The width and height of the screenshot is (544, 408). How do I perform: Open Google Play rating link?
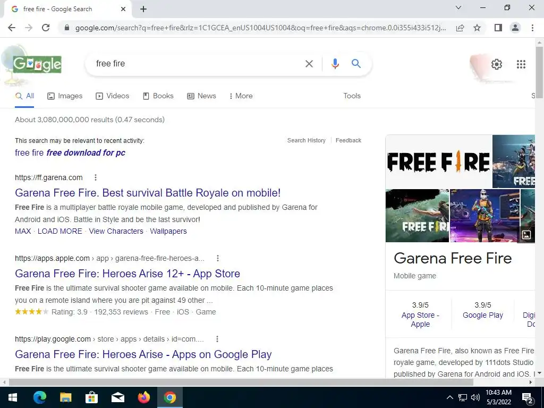pos(482,316)
